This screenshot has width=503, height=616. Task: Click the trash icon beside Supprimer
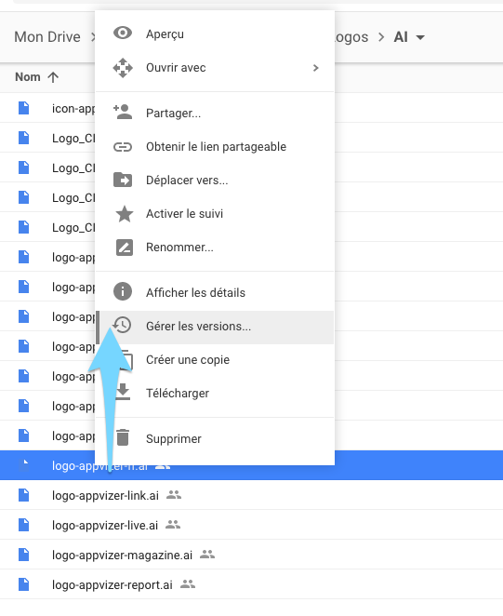tap(123, 437)
